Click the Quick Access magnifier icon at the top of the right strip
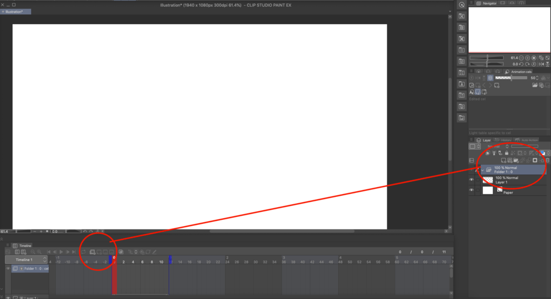Screen dimensions: 551x299 pyautogui.click(x=461, y=5)
